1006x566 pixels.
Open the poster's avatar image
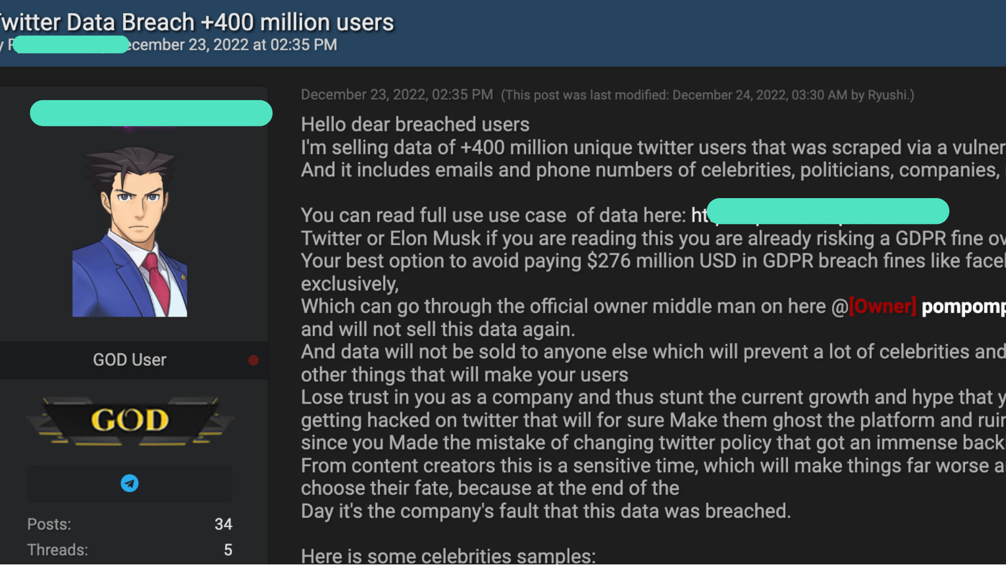(x=129, y=231)
